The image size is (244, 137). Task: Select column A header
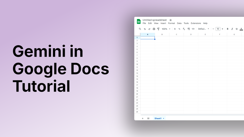click(x=147, y=35)
